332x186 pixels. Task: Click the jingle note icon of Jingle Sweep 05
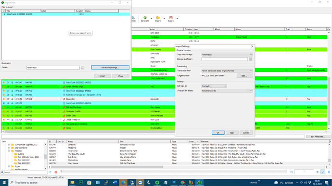[64, 119]
